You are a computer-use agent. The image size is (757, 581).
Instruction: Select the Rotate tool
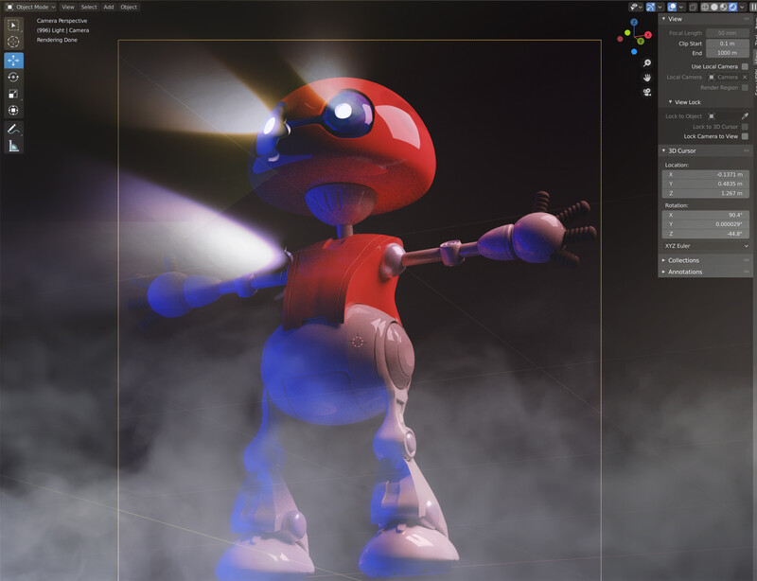click(13, 78)
